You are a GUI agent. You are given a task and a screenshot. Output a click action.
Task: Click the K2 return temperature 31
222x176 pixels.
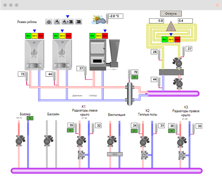[x=162, y=126]
